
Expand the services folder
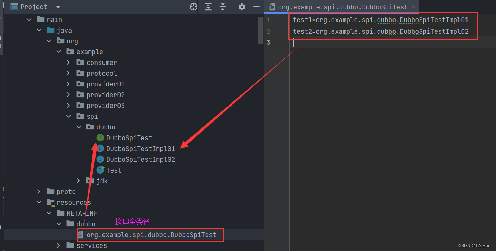tap(58, 245)
